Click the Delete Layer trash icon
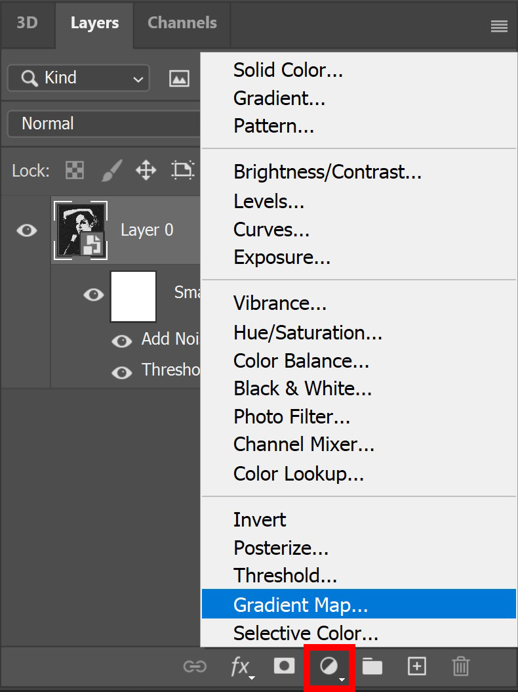The width and height of the screenshot is (518, 692). coord(460,666)
